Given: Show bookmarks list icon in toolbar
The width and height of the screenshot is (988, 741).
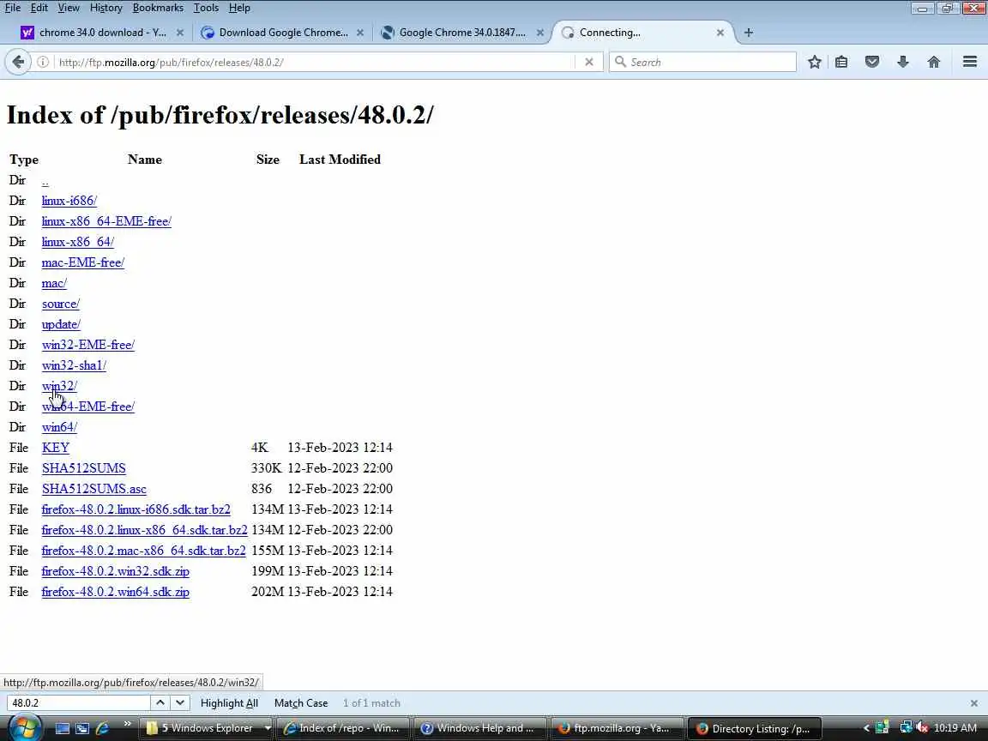Looking at the screenshot, I should [841, 62].
